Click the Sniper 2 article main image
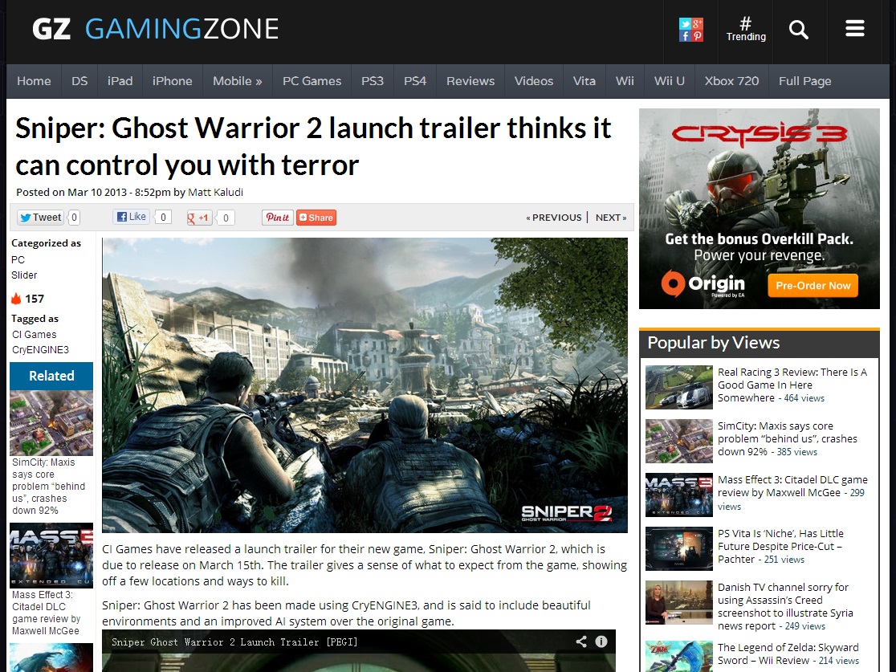This screenshot has width=896, height=672. click(365, 385)
